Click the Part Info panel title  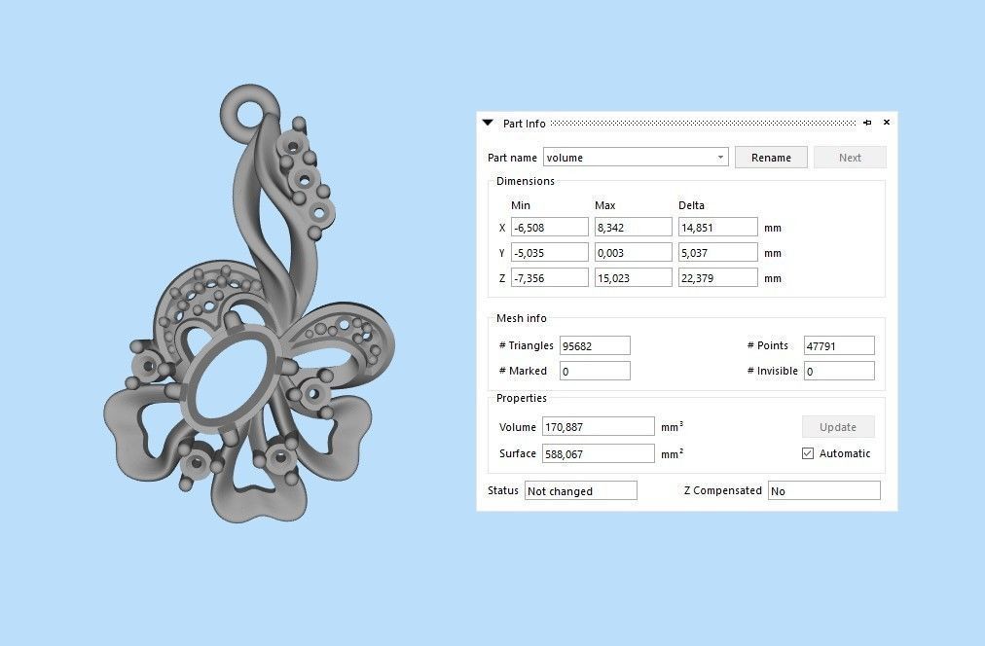tap(524, 124)
